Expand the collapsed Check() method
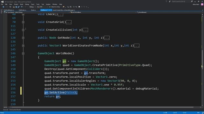Viewport: 204px width, 114px height. (23, 14)
